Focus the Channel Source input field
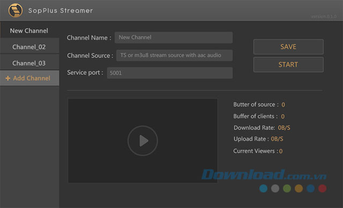343x208 pixels. coord(174,55)
